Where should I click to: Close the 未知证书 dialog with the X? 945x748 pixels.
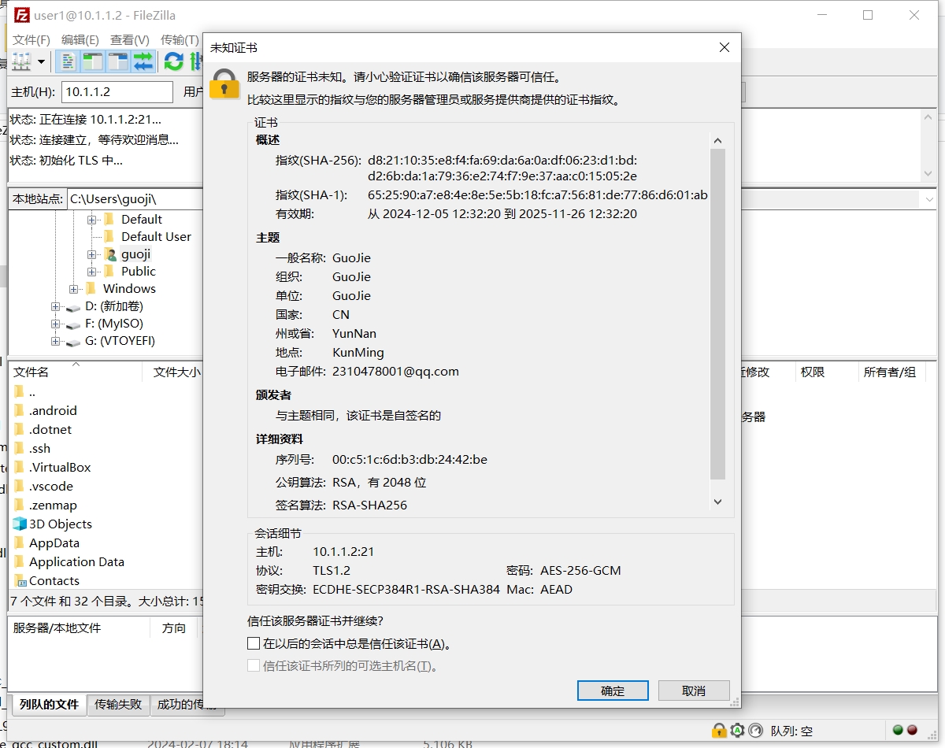coord(724,48)
